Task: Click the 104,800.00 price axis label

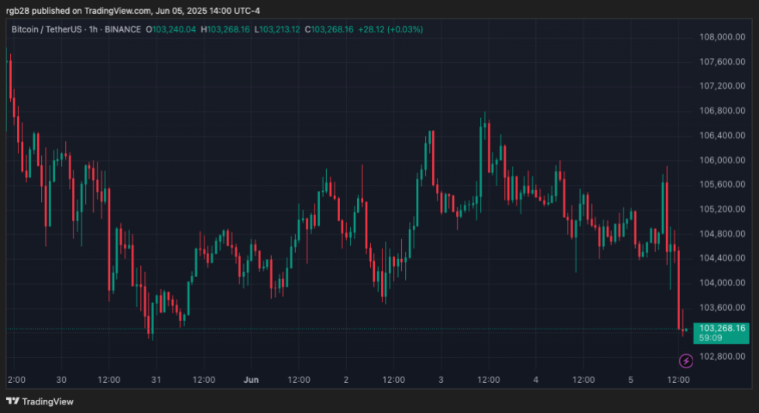Action: click(x=722, y=234)
